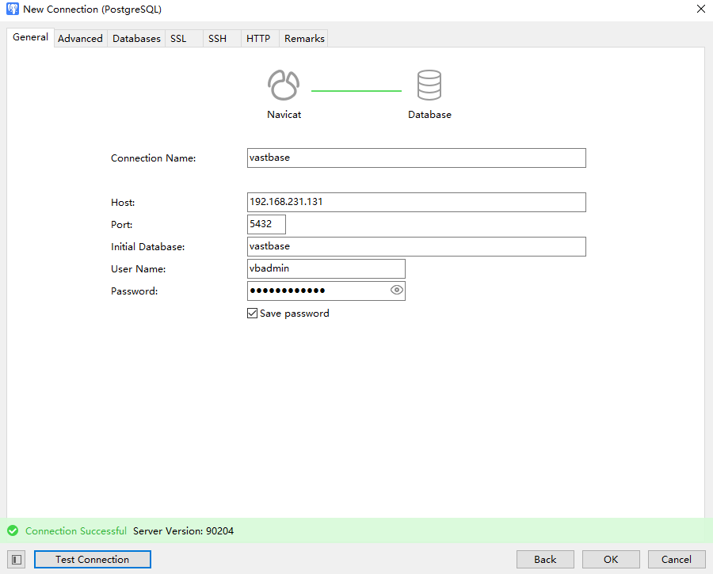Uncheck the Save password checkbox

pyautogui.click(x=253, y=314)
